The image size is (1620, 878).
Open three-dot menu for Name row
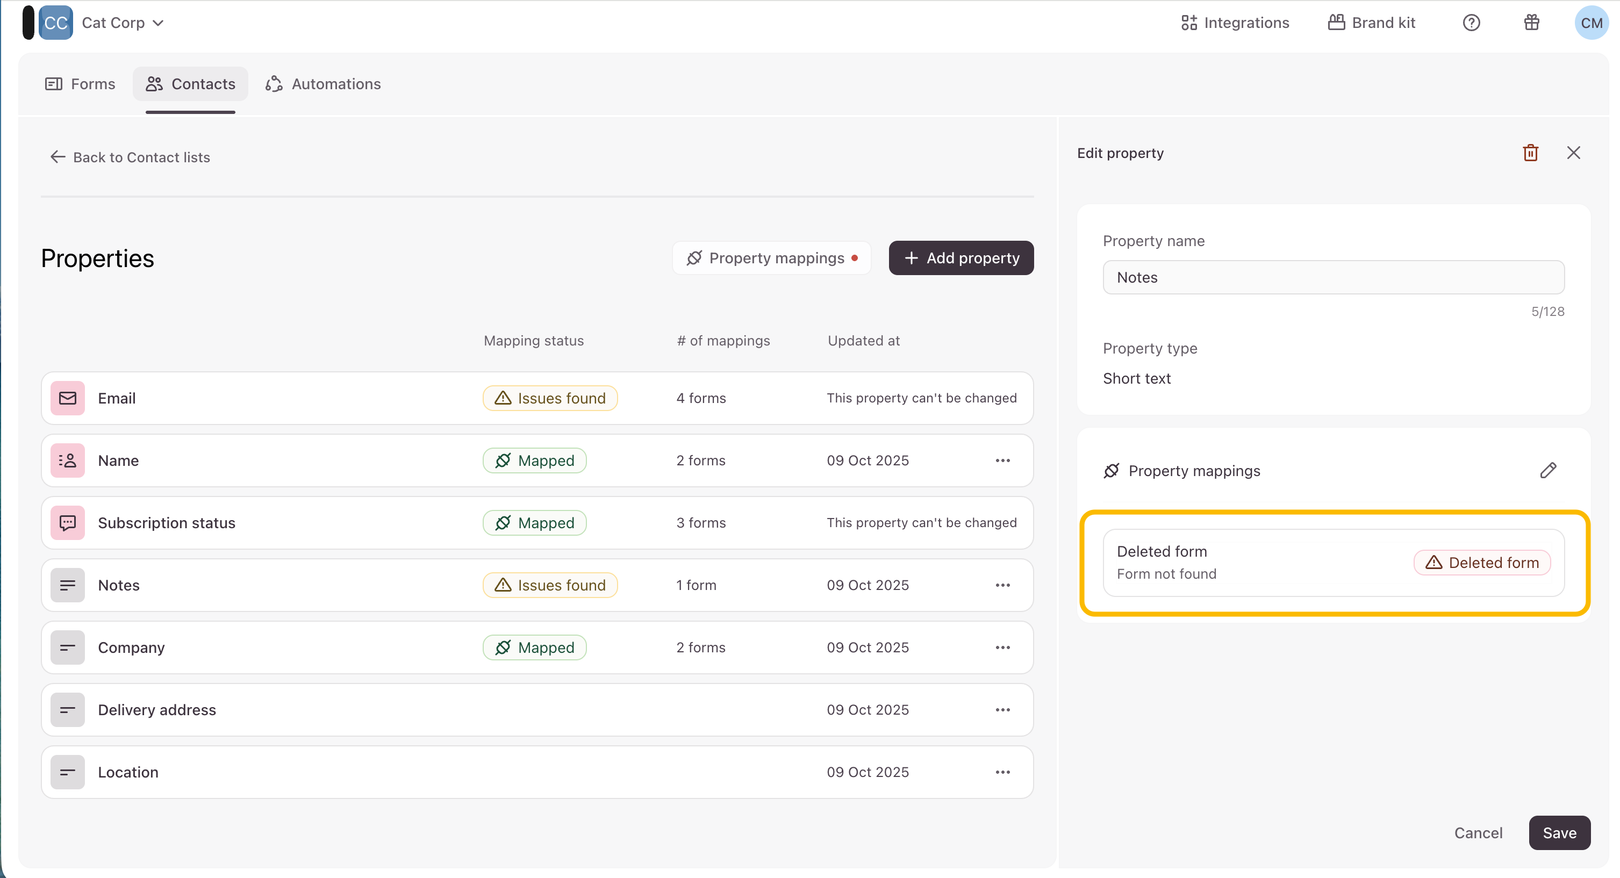pyautogui.click(x=1002, y=460)
